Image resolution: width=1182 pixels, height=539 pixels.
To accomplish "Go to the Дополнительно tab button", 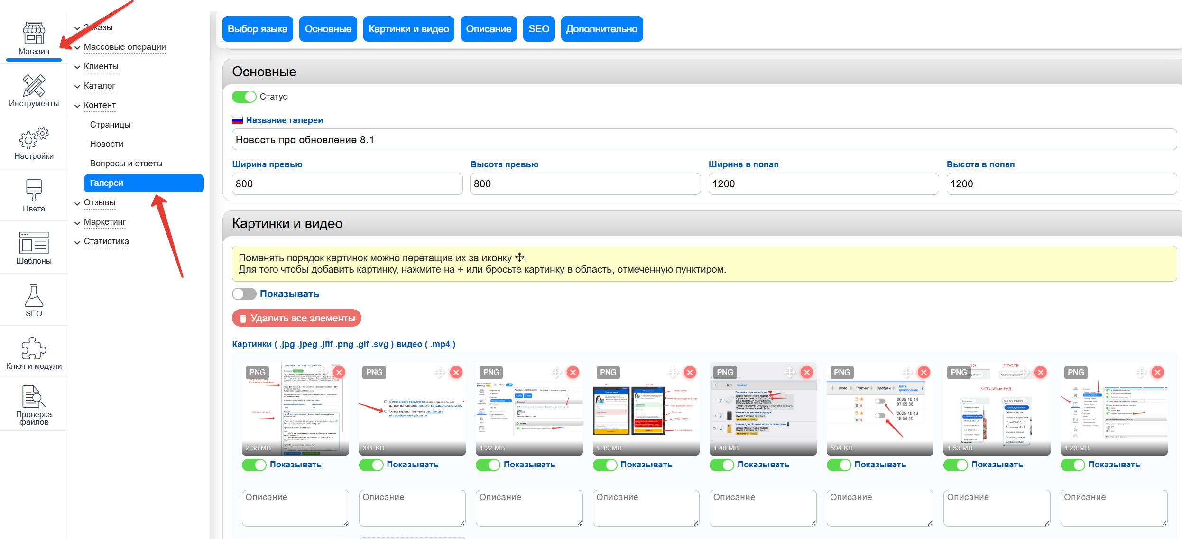I will click(601, 29).
